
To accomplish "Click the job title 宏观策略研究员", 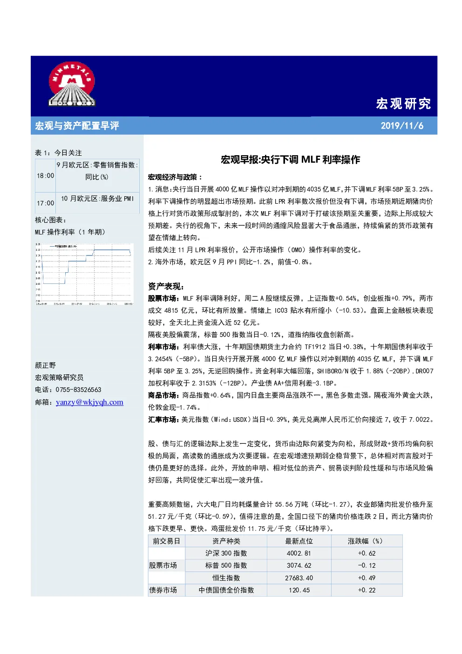I will tap(59, 377).
